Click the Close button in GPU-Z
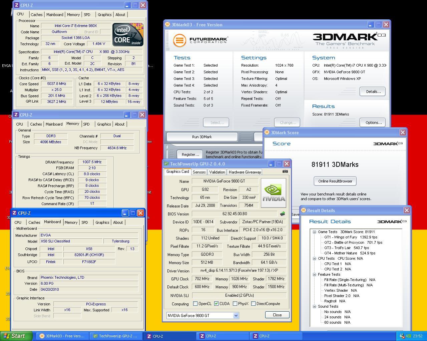 (277, 315)
